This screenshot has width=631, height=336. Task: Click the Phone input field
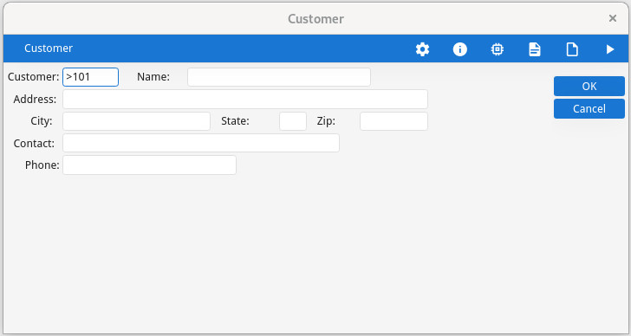[x=149, y=165]
